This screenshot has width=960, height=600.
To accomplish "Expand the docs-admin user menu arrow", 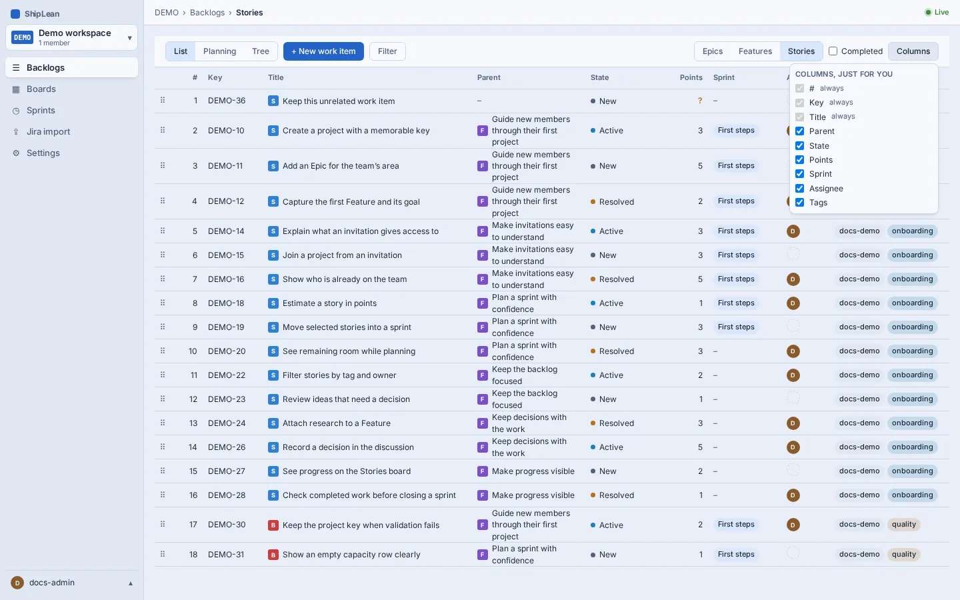I will (x=131, y=583).
